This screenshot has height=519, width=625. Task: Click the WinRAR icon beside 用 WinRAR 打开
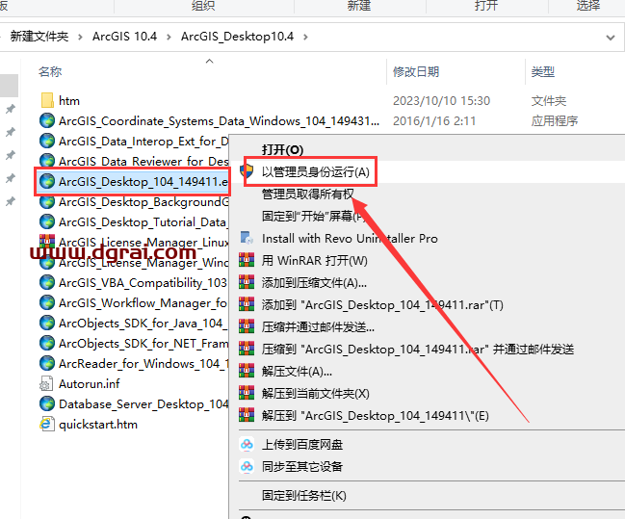[247, 260]
